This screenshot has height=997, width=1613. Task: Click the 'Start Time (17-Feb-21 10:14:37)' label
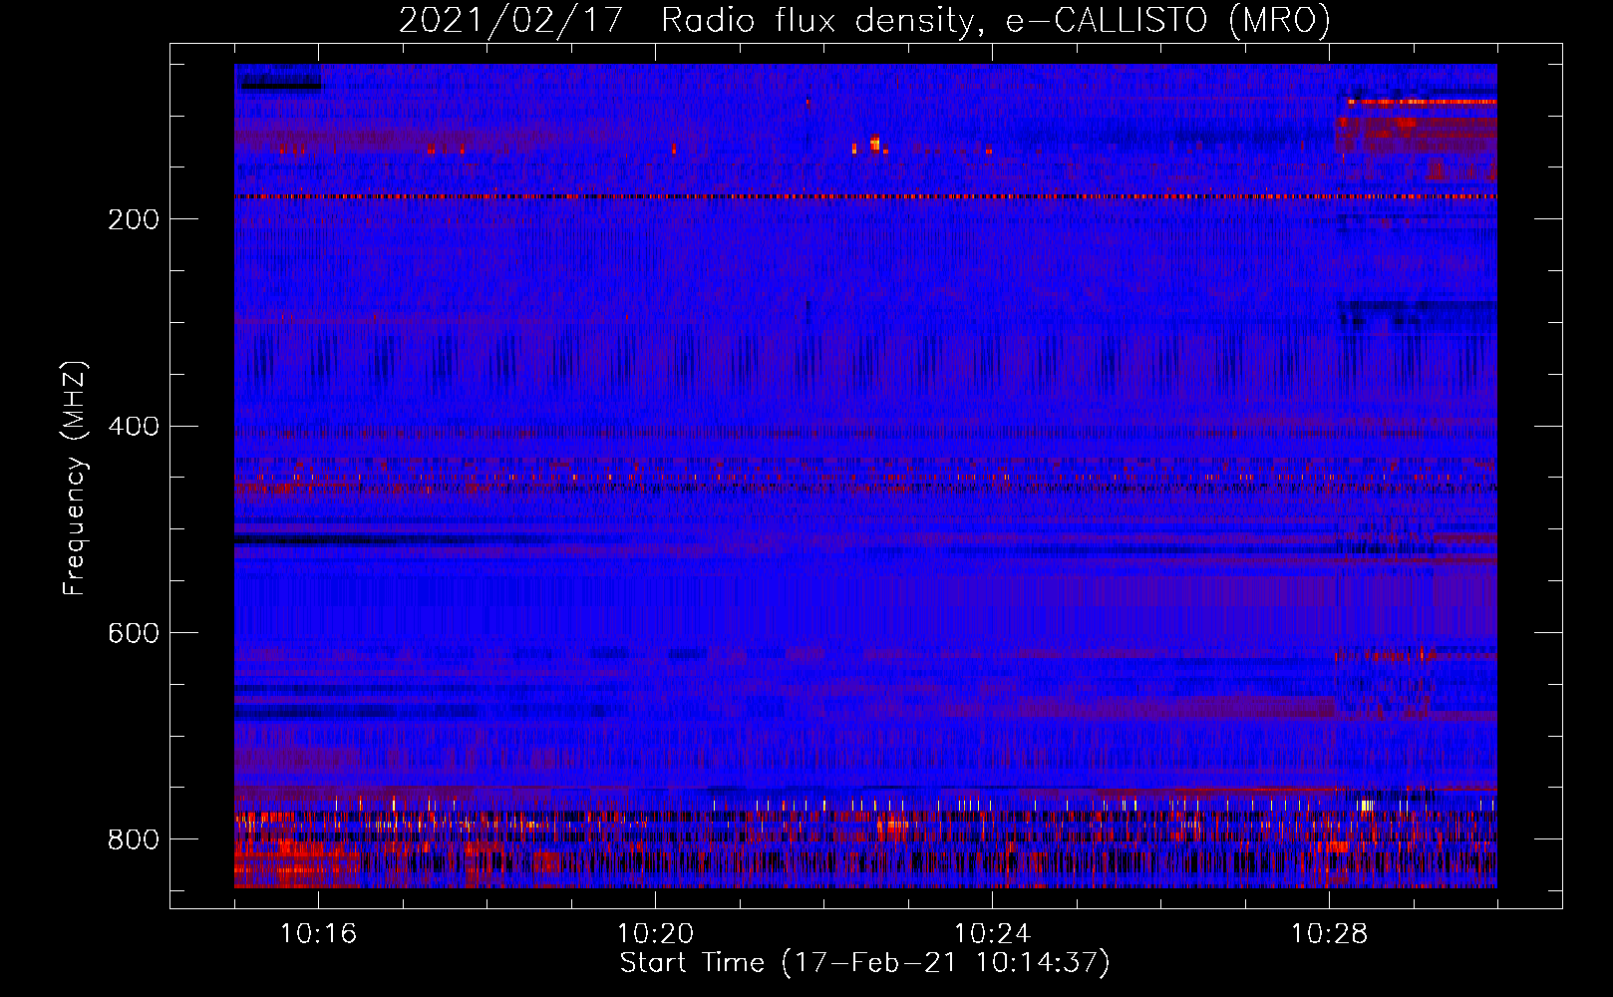coord(864,963)
